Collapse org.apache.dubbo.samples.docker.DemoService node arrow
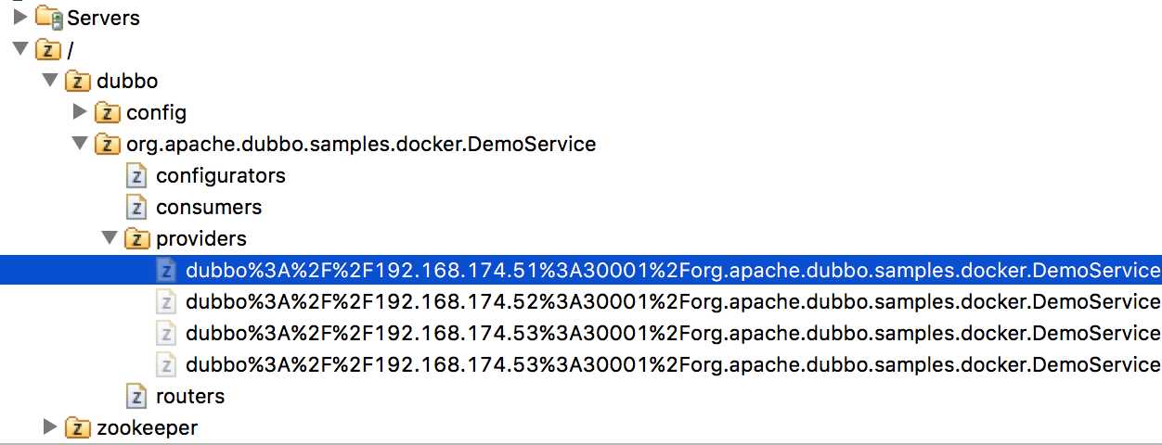 pyautogui.click(x=81, y=145)
